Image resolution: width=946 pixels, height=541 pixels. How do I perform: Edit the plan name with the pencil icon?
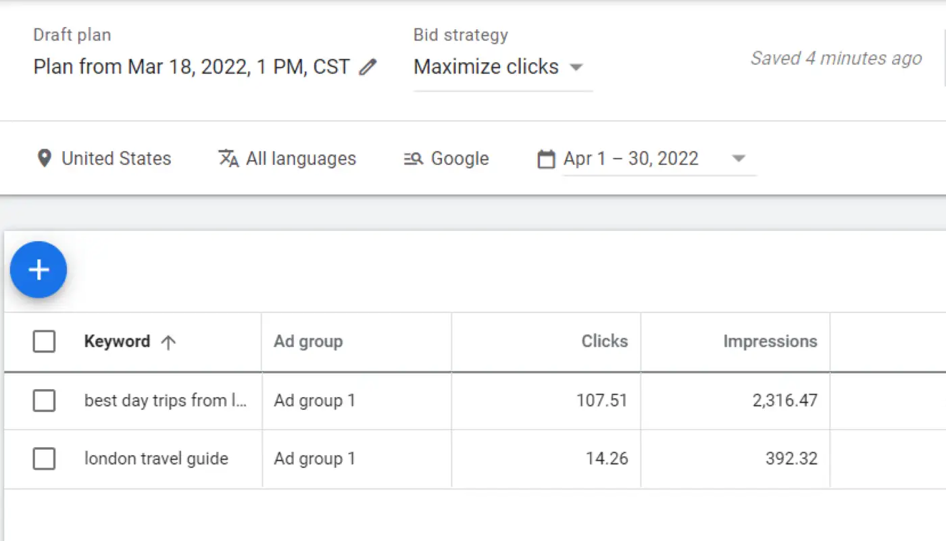pyautogui.click(x=368, y=67)
